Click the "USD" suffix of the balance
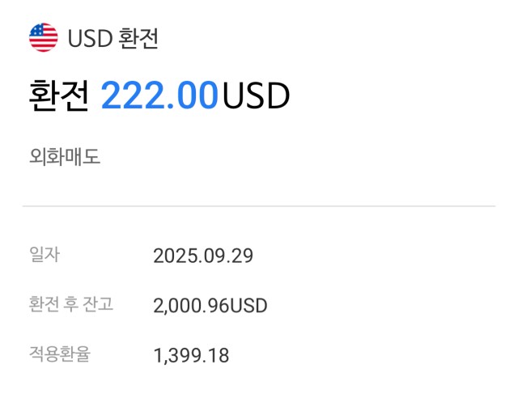This screenshot has width=518, height=411. point(248,306)
